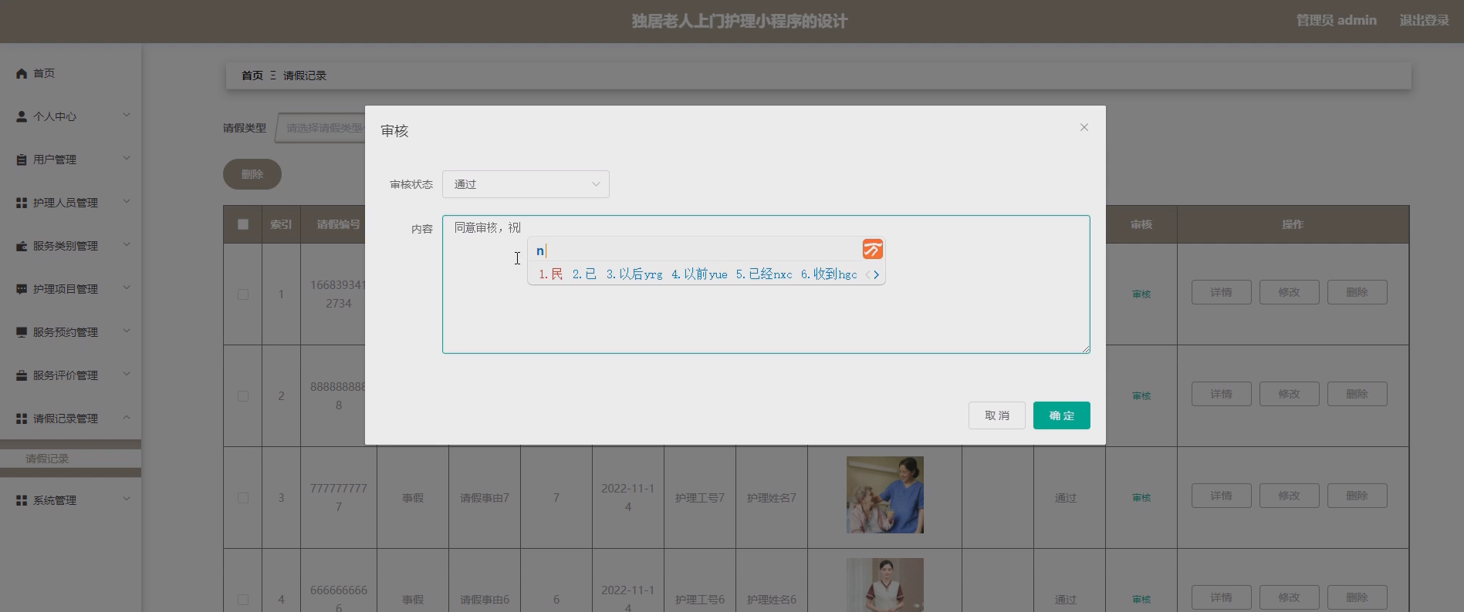The height and width of the screenshot is (612, 1464).
Task: Expand the 护理项目管理 menu chevron
Action: pos(127,288)
